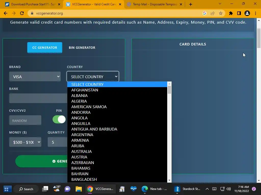Open the Chrome extensions puzzle icon
This screenshot has height=195, width=261.
click(231, 13)
